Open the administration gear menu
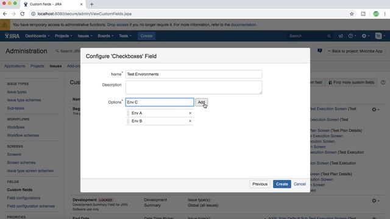The width and height of the screenshot is (390, 219). tap(365, 36)
